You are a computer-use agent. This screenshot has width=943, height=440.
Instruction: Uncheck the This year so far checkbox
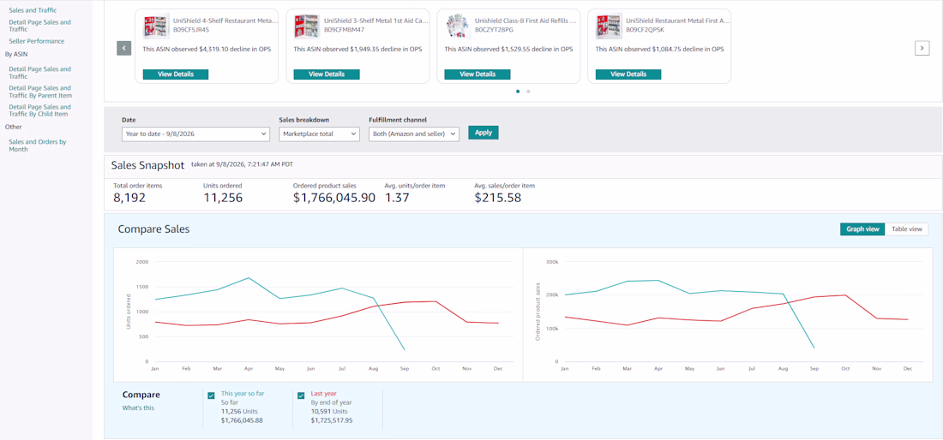pyautogui.click(x=211, y=395)
